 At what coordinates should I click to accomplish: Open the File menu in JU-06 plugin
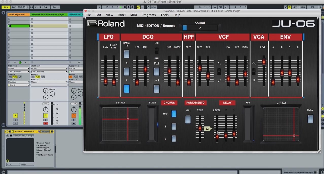click(88, 15)
